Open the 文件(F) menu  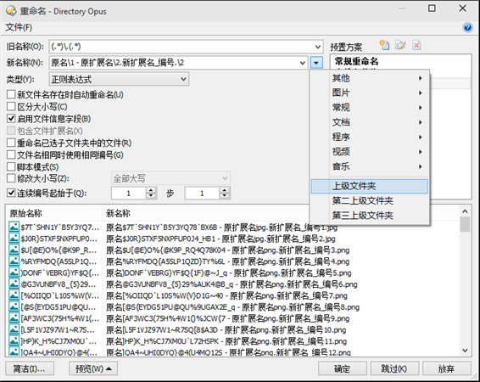[19, 27]
